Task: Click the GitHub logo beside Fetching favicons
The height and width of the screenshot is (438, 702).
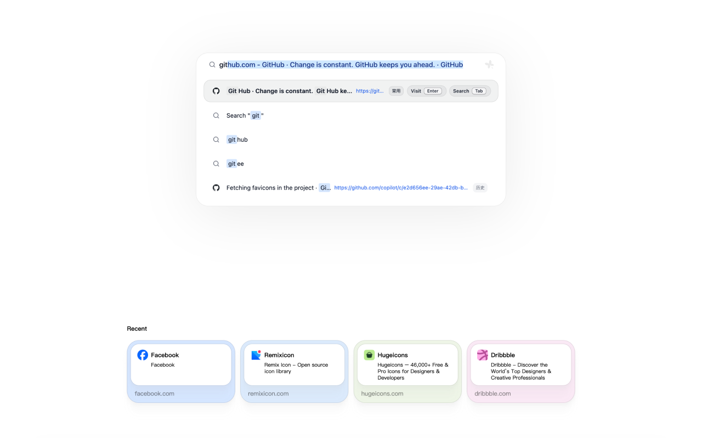Action: [x=216, y=188]
